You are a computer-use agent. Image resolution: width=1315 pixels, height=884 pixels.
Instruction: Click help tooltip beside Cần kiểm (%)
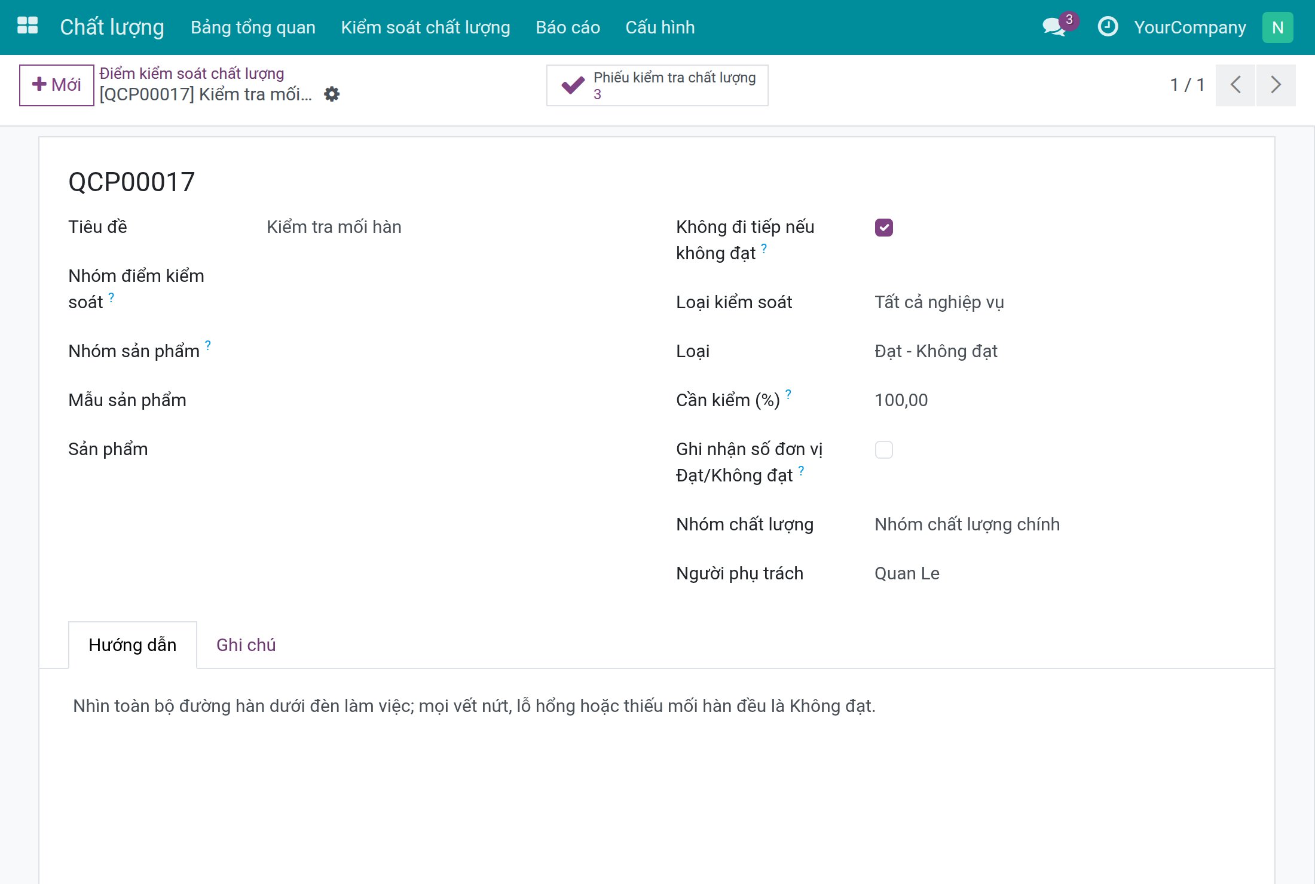click(788, 394)
